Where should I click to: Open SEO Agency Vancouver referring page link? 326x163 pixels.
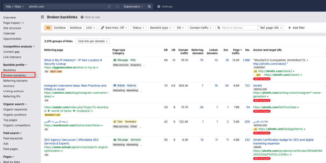click(71, 142)
